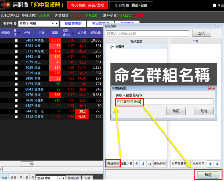Viewport: 224px width, 181px height.
Task: Open the 走勢 chart tab
Action: coord(4,177)
